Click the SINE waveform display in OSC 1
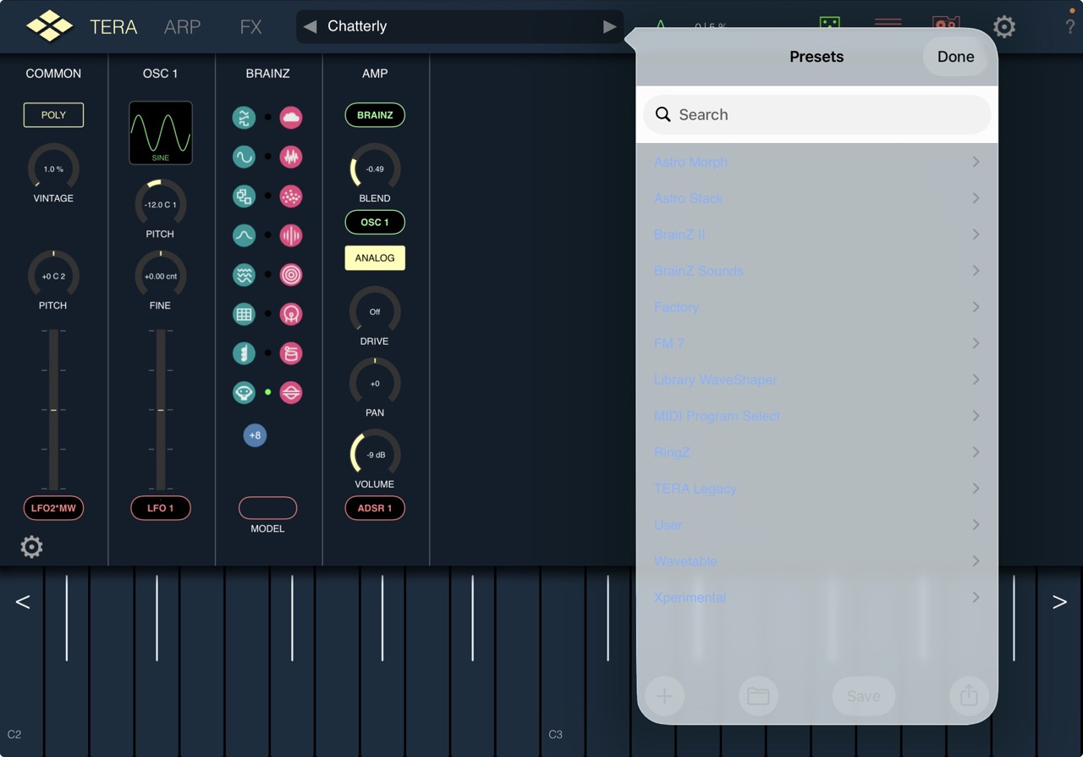The width and height of the screenshot is (1083, 757). (161, 133)
